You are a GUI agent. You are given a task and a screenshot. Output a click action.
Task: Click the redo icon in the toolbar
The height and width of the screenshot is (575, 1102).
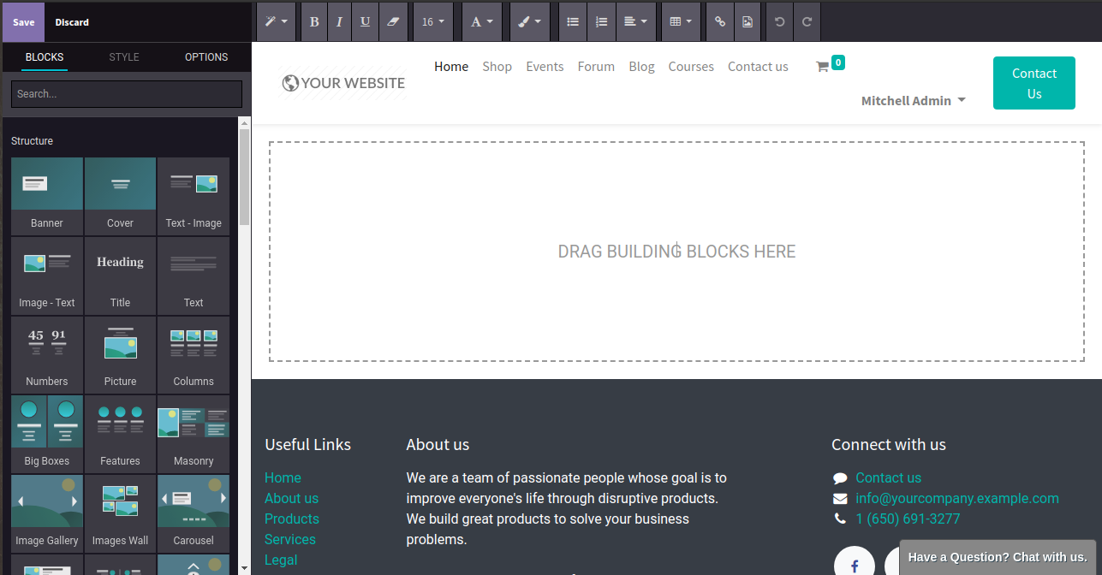point(806,21)
